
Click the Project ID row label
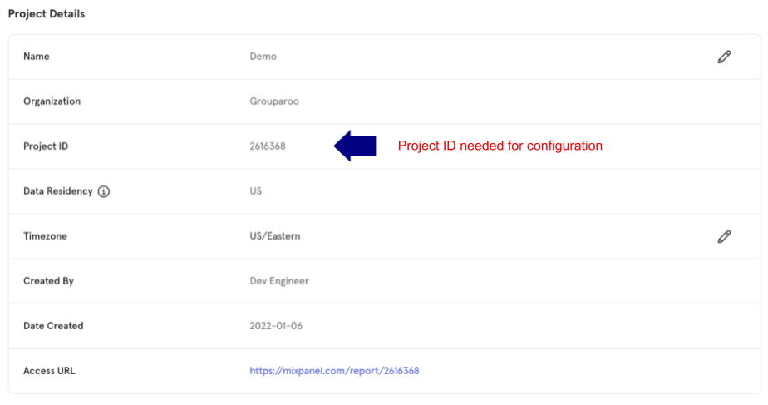pyautogui.click(x=46, y=146)
